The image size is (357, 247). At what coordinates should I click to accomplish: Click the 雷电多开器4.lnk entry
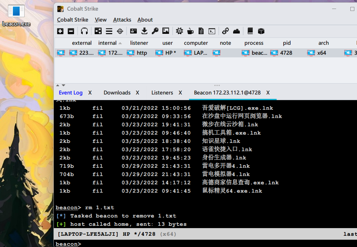pyautogui.click(x=226, y=166)
